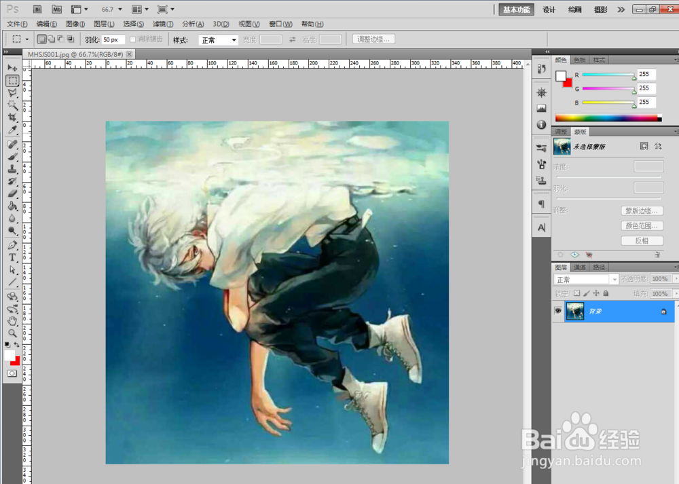
Task: Choose Intersect with Selection mode button
Action: coord(71,39)
